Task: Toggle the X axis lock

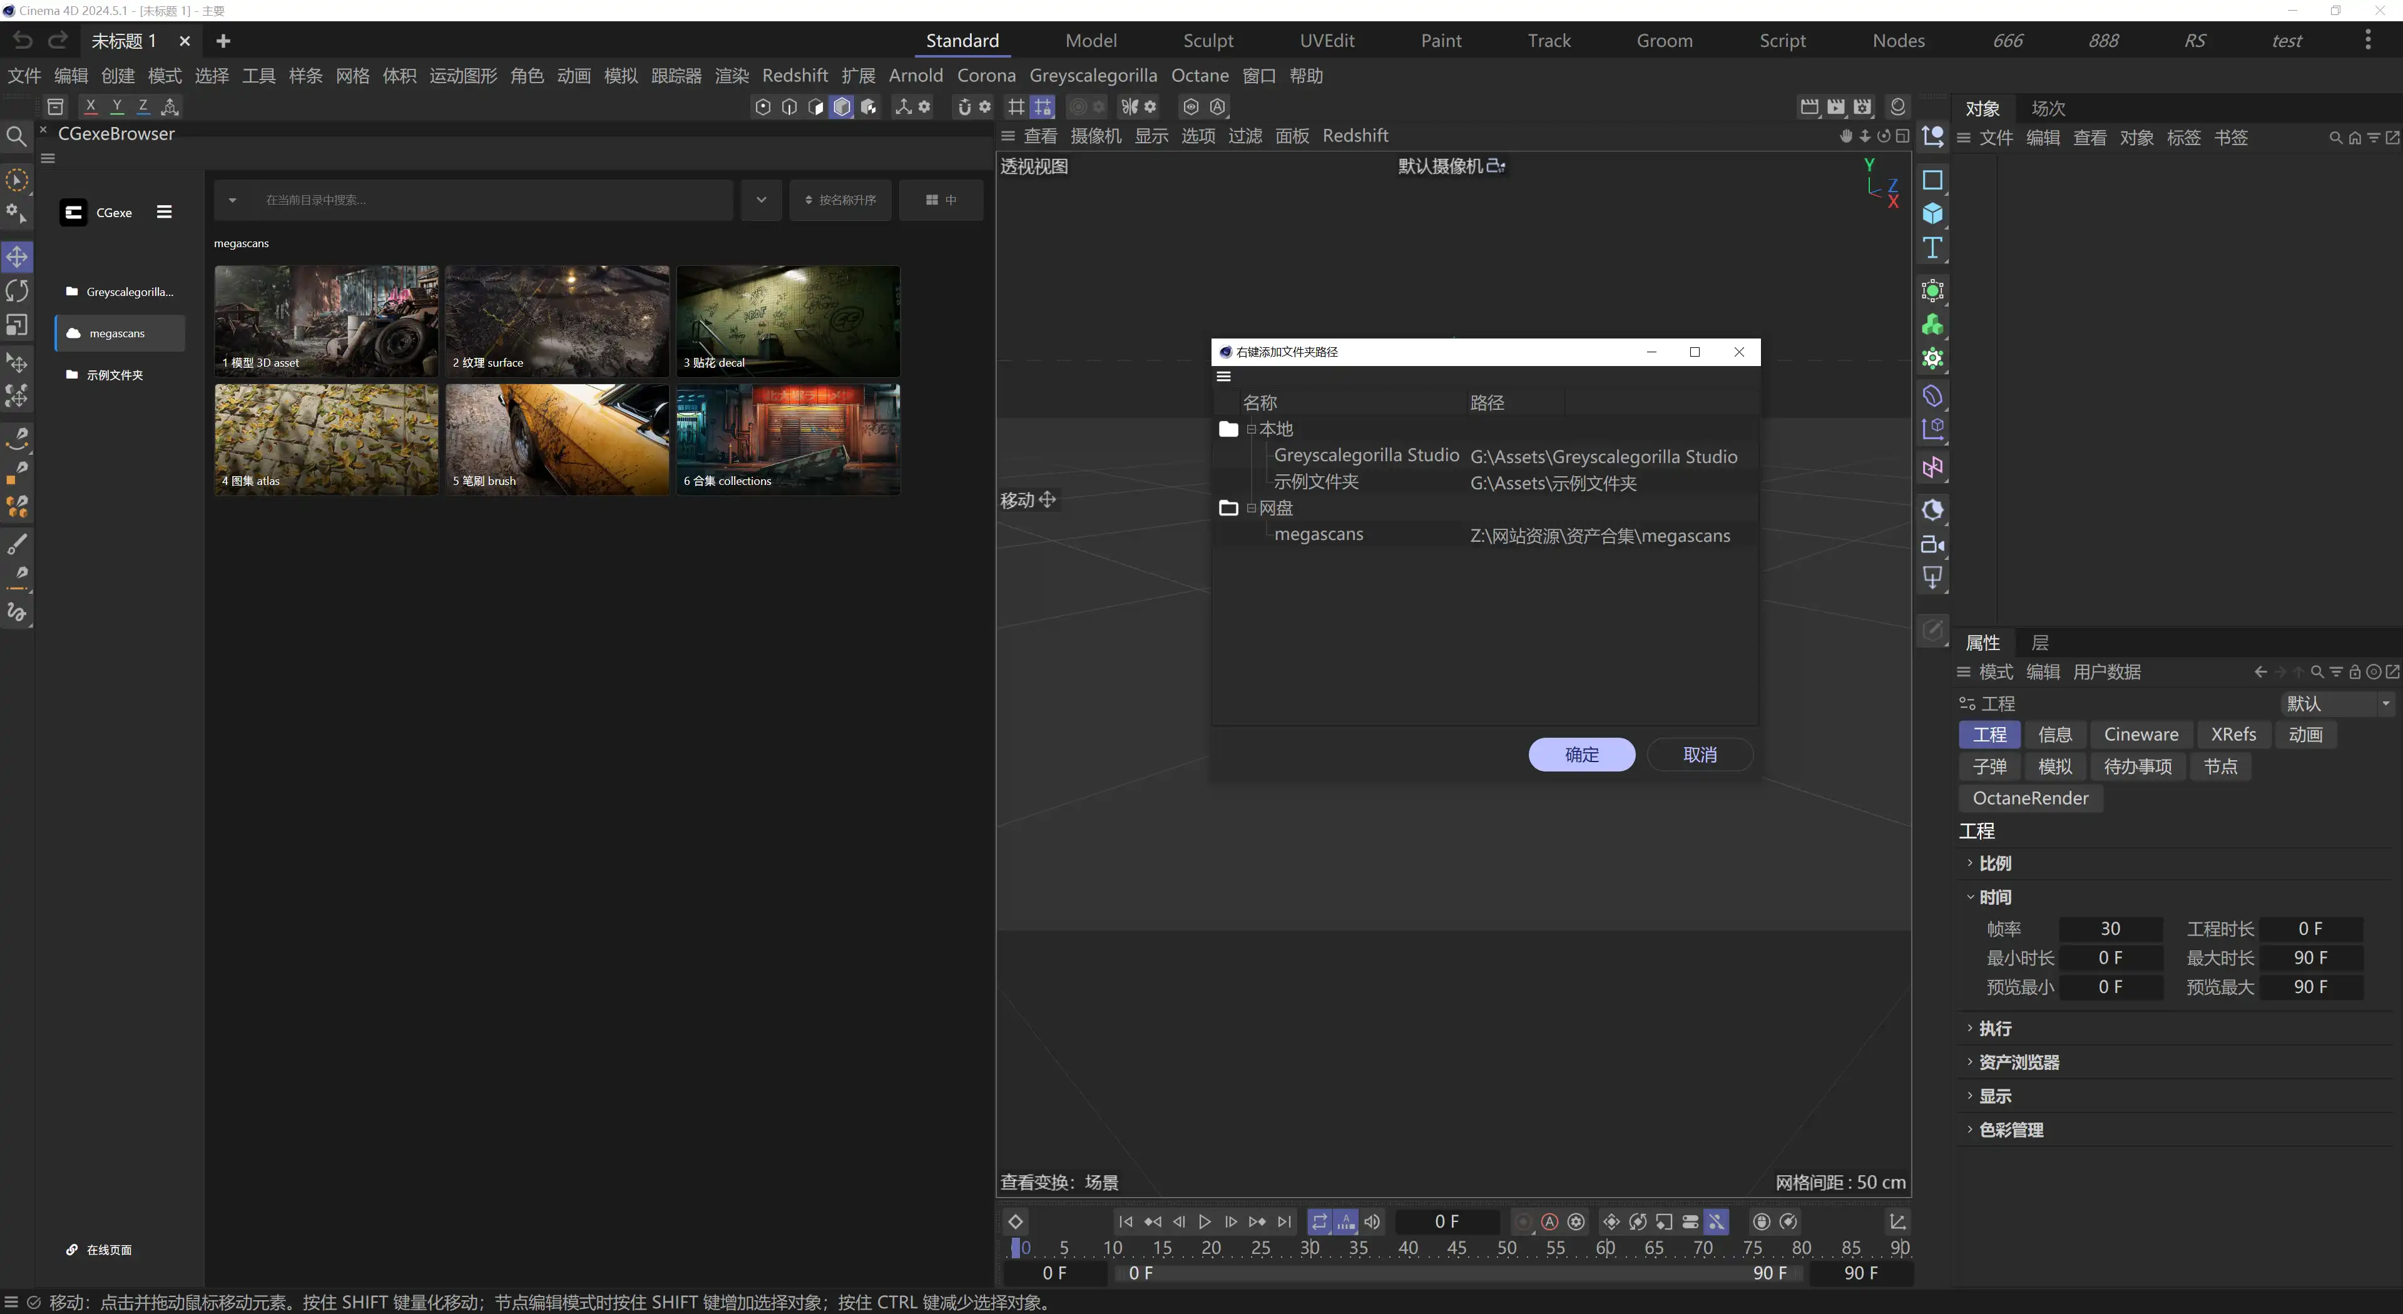Action: coord(89,106)
